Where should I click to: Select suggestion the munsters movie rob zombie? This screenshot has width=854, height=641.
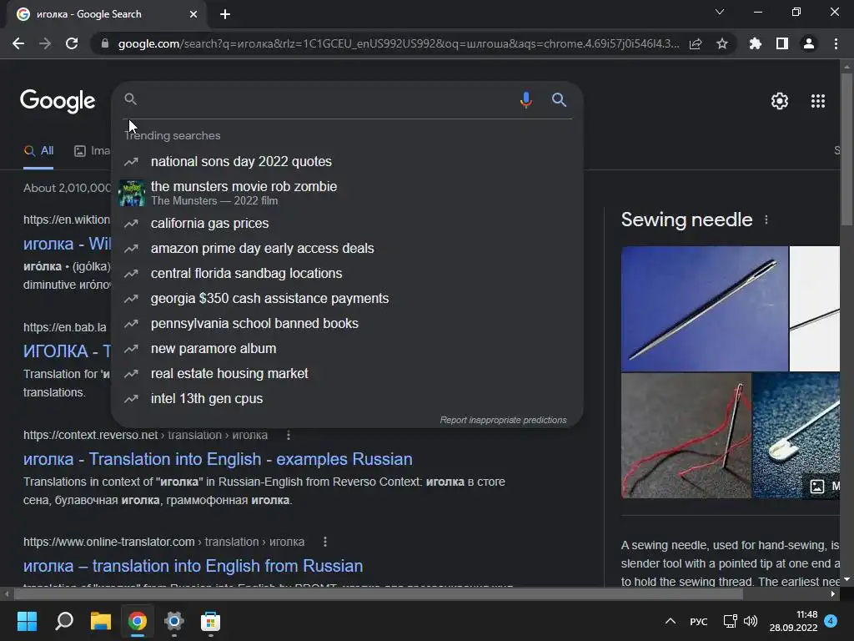point(348,193)
